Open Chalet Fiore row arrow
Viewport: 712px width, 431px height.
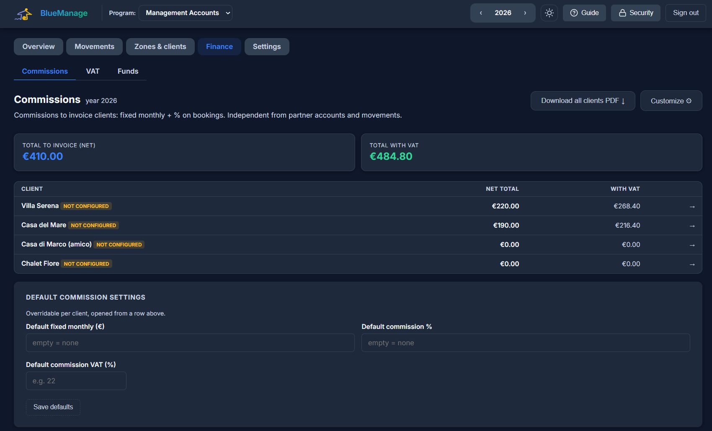[692, 264]
